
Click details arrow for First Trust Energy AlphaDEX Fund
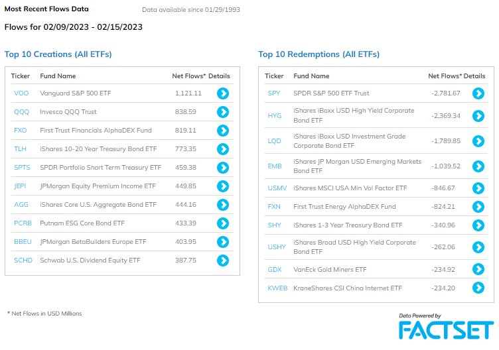pos(478,207)
